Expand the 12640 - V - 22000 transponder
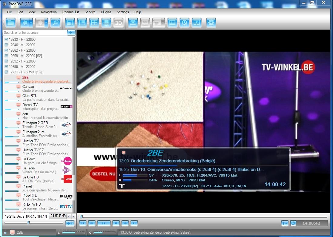333x237 pixels. coord(6,45)
